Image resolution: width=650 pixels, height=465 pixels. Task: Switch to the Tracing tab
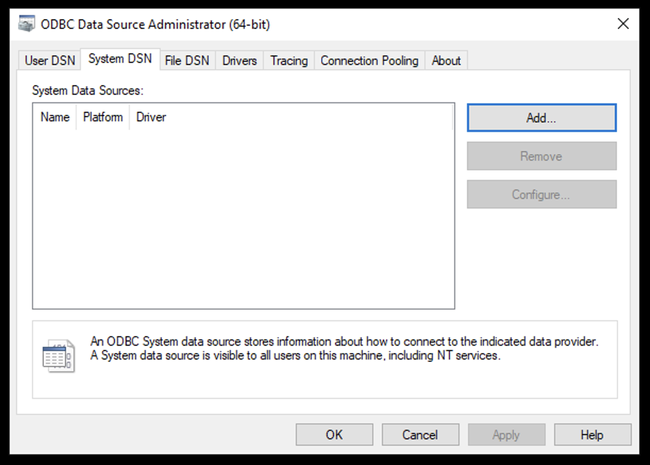click(288, 61)
